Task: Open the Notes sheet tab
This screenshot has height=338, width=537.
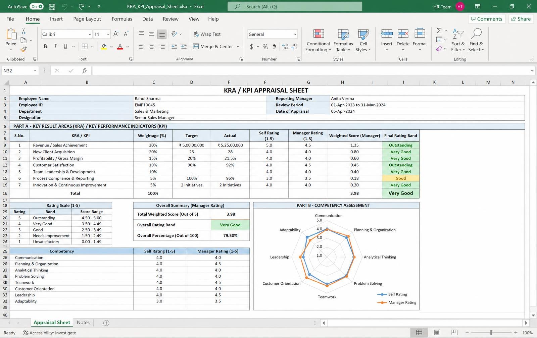Action: 83,322
